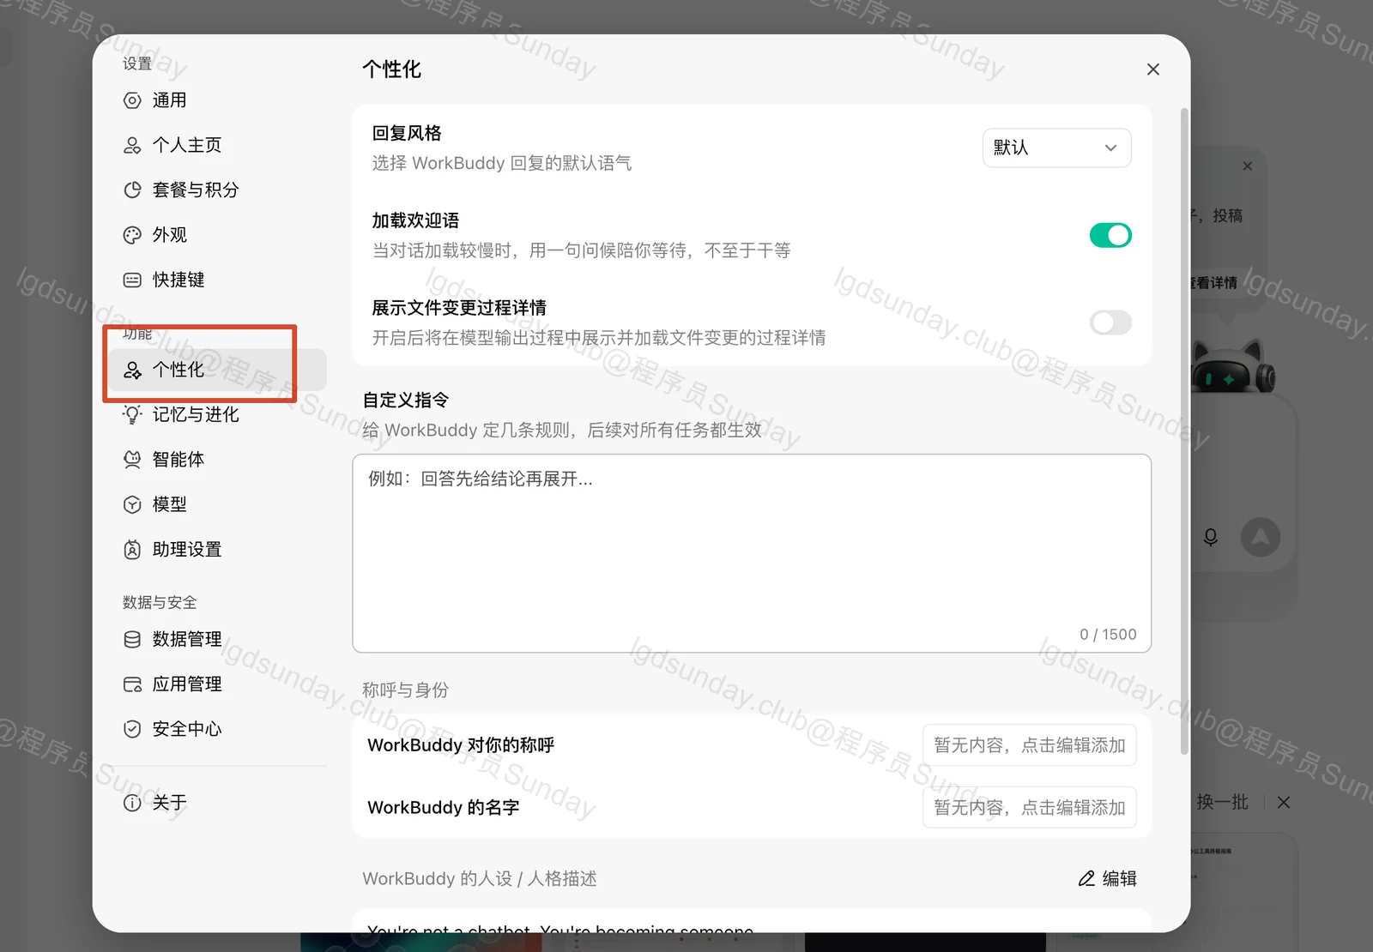Click the WorkBuddy 对你的称呼 input field
The height and width of the screenshot is (952, 1373).
pyautogui.click(x=1030, y=745)
